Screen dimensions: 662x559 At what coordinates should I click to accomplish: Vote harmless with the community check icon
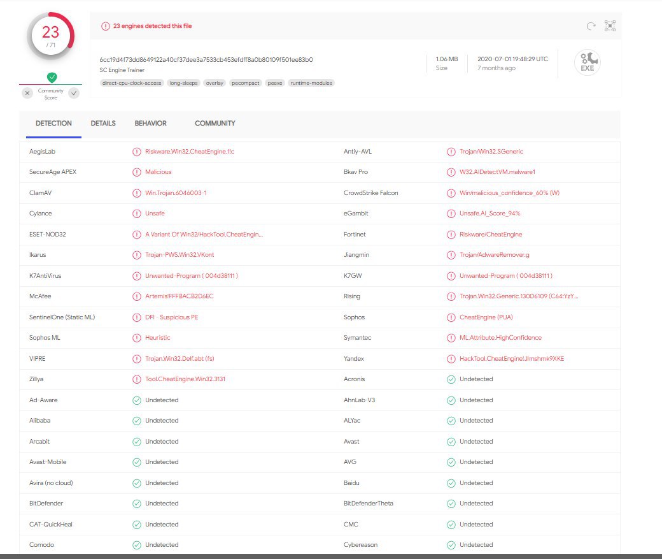coord(74,93)
